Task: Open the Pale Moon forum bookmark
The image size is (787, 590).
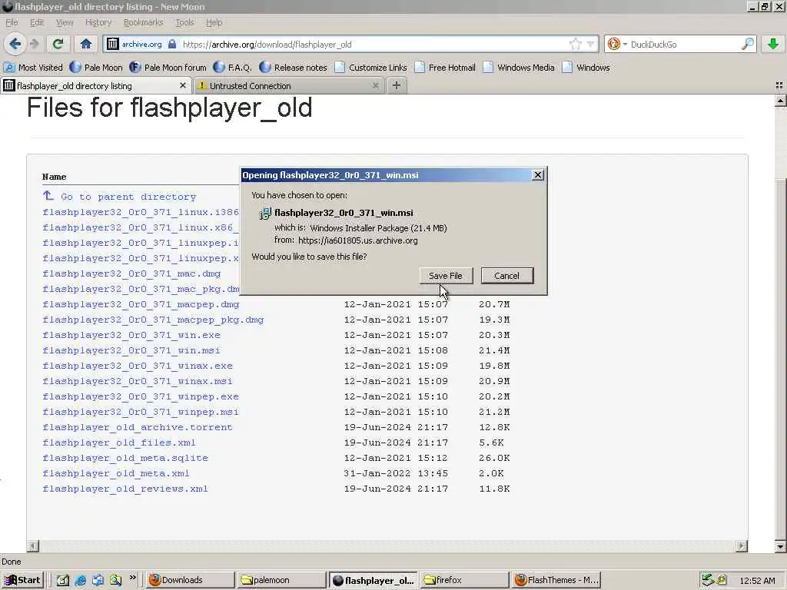Action: 168,68
